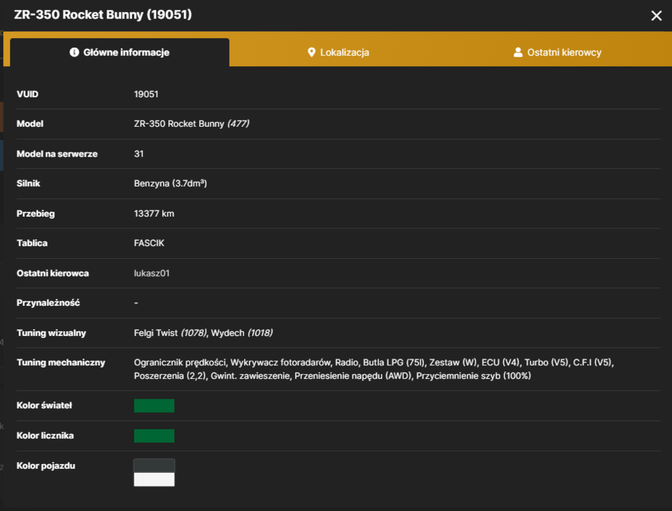Screen dimensions: 672x511
Task: Click the Tablica row label
Action: pos(32,243)
